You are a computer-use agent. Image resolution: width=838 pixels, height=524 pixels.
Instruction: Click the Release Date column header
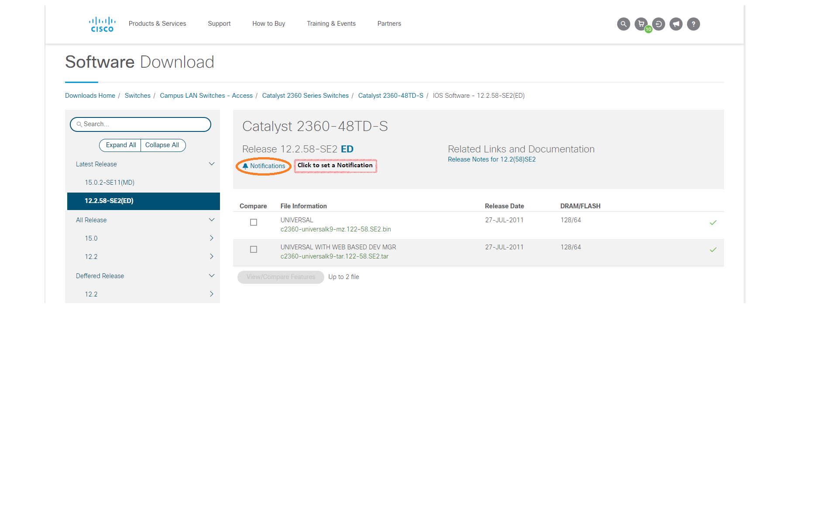pos(504,206)
